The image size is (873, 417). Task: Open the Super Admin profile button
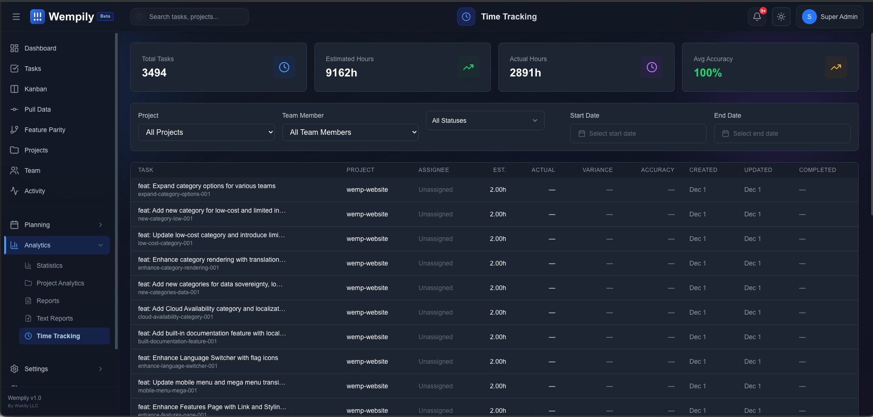click(829, 17)
